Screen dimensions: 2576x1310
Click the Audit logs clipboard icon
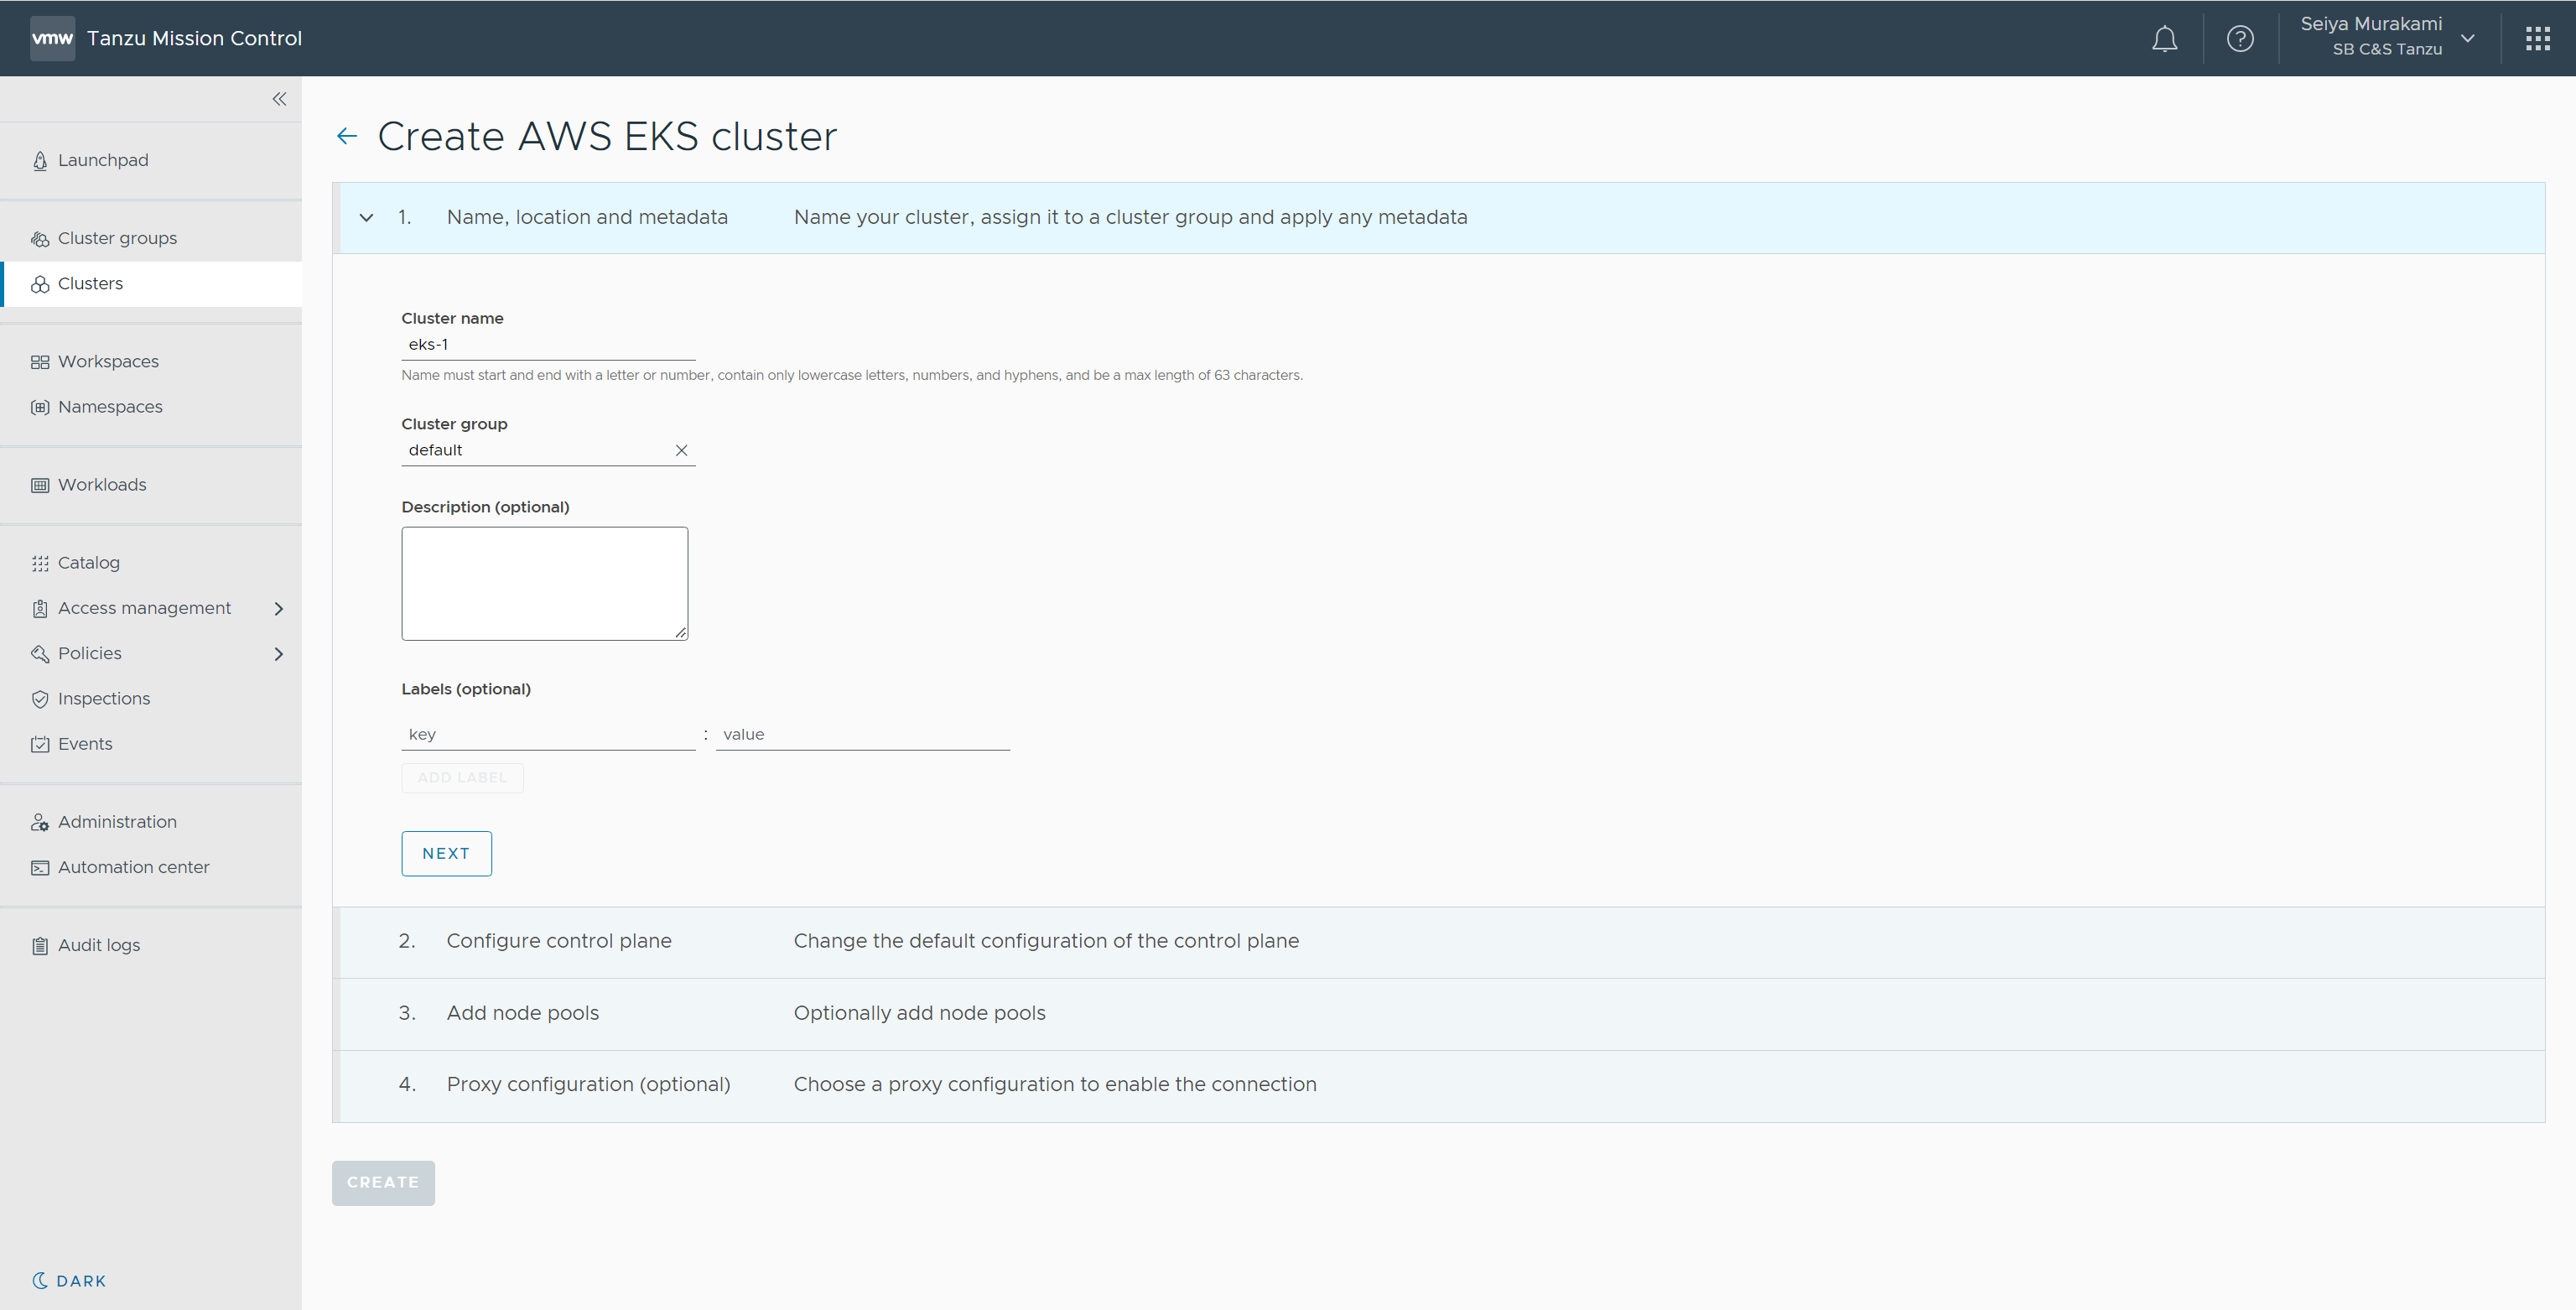(x=40, y=946)
